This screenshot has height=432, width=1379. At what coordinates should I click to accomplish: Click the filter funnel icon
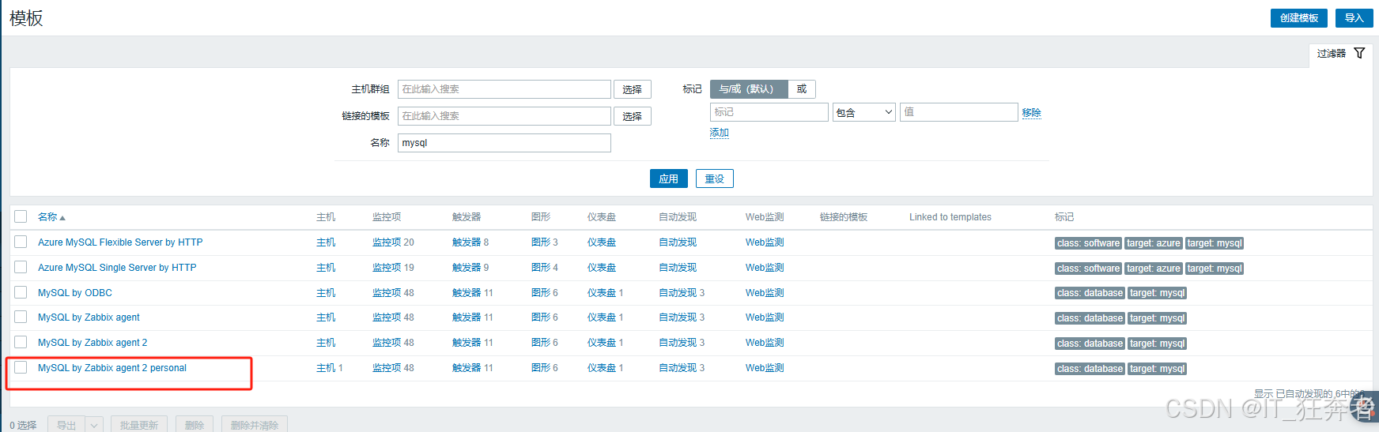coord(1359,53)
